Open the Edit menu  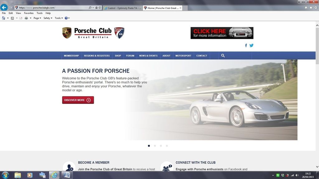click(x=11, y=13)
